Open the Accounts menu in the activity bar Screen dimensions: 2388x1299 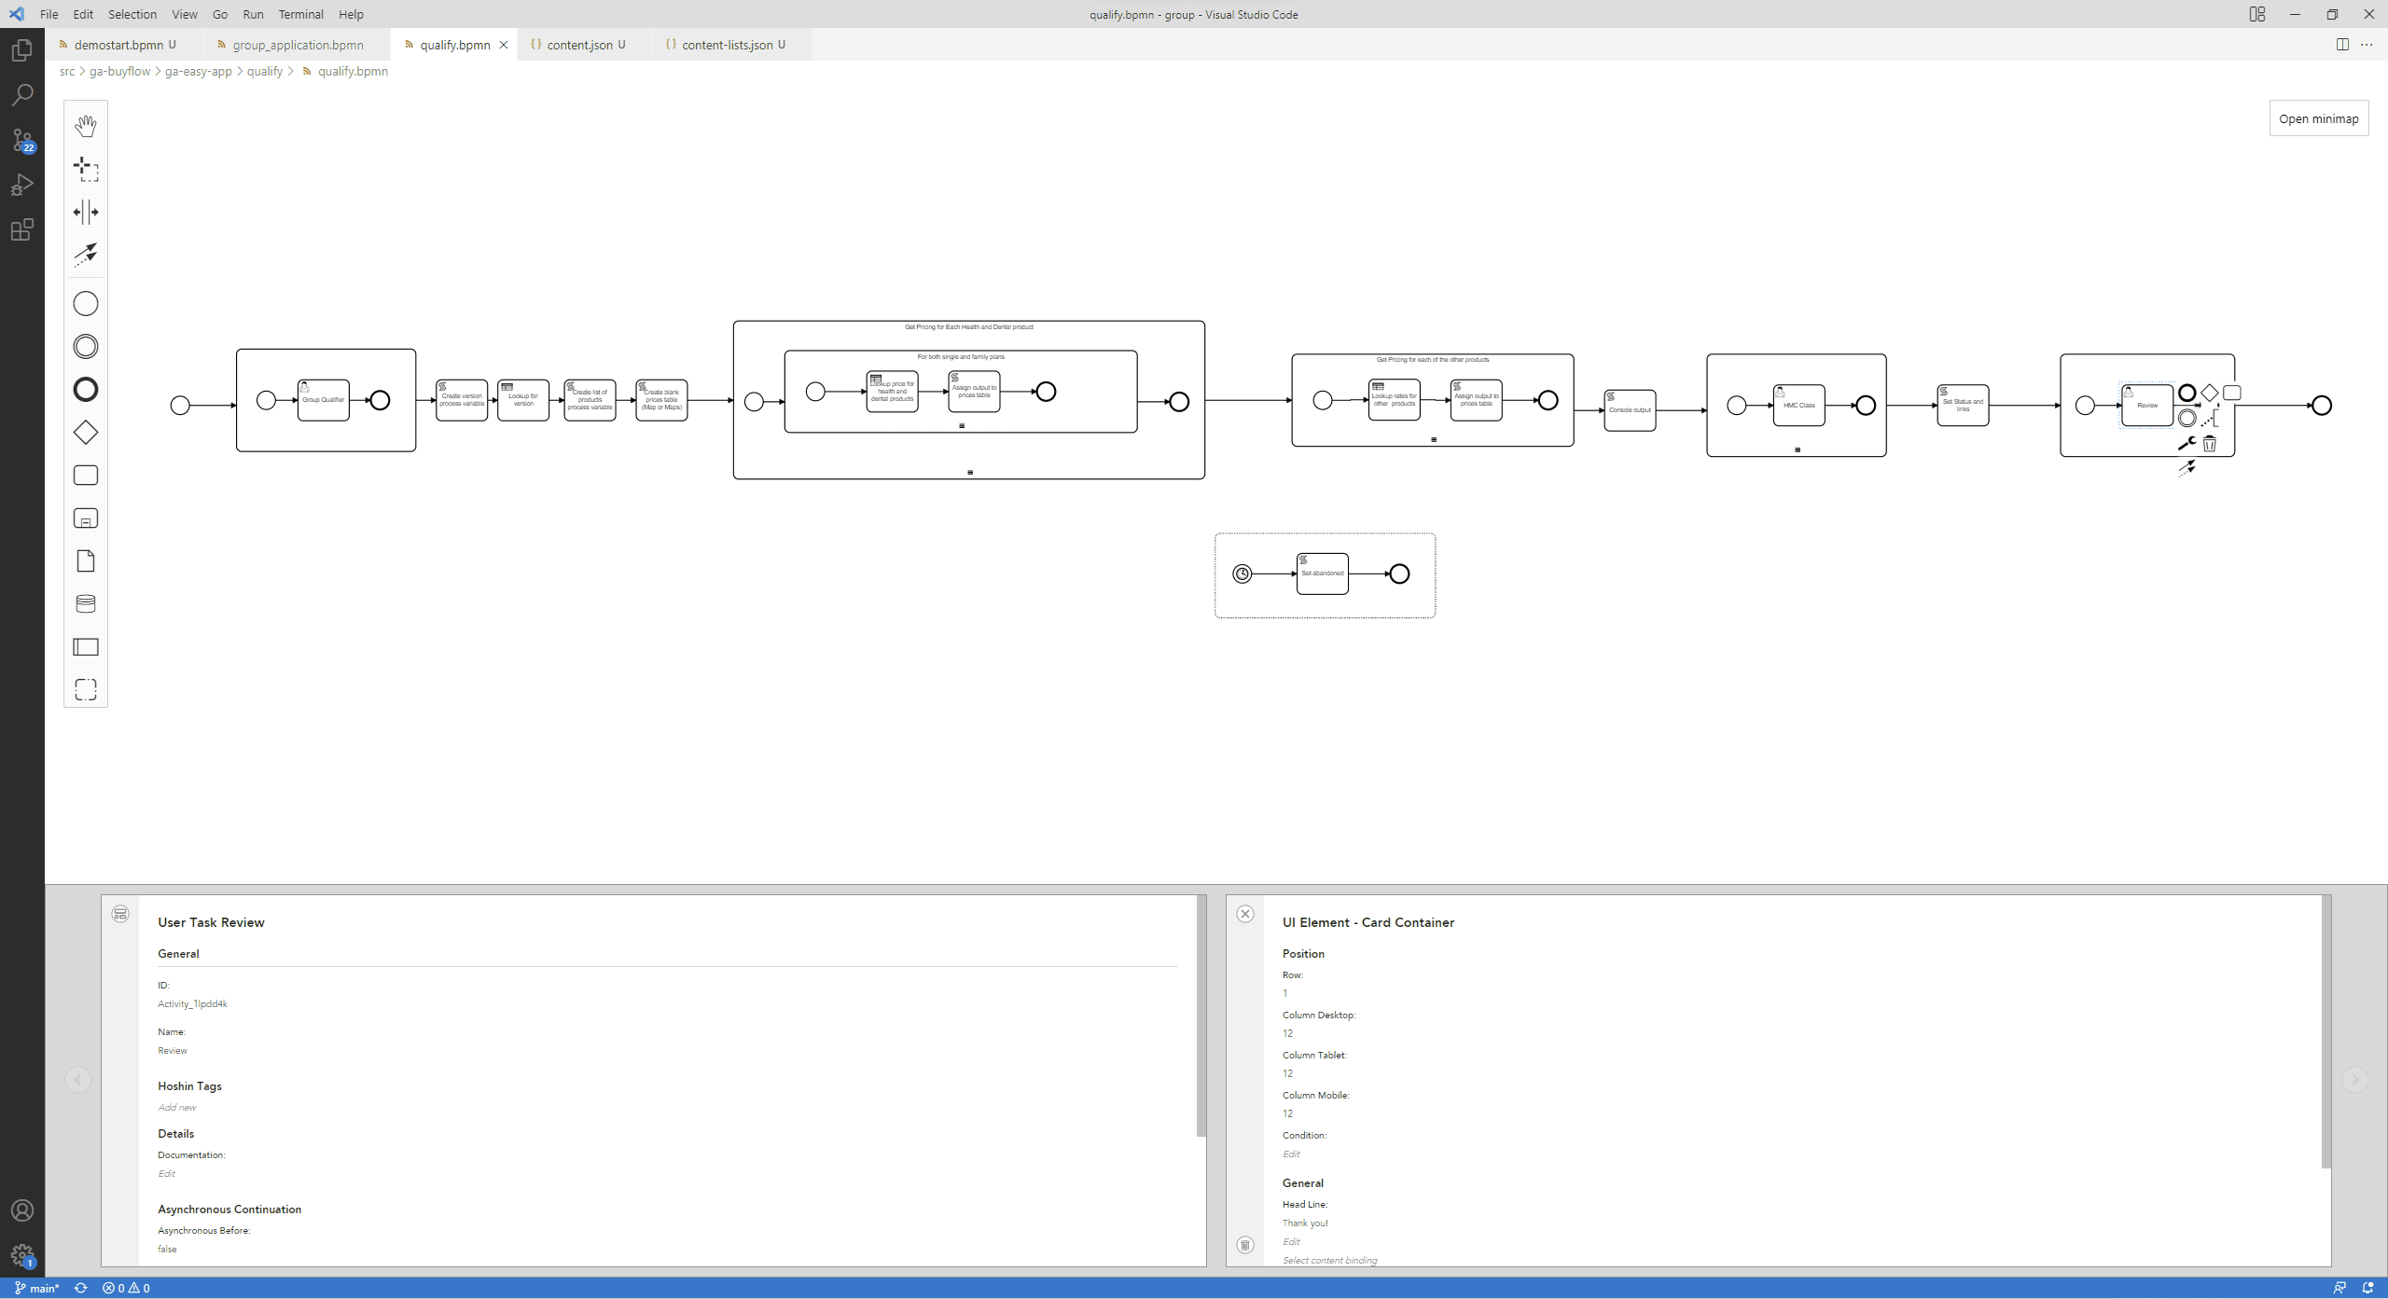[x=22, y=1210]
